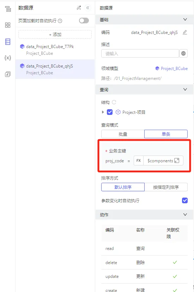Image resolution: width=194 pixels, height=292 pixels.
Task: Toggle auto-execute on page load switch
Action: (x=84, y=21)
